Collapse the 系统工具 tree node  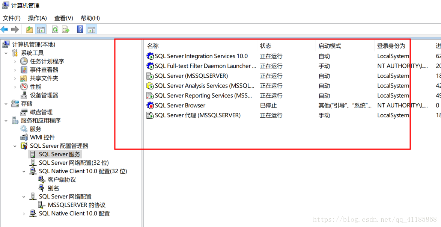tap(6, 53)
